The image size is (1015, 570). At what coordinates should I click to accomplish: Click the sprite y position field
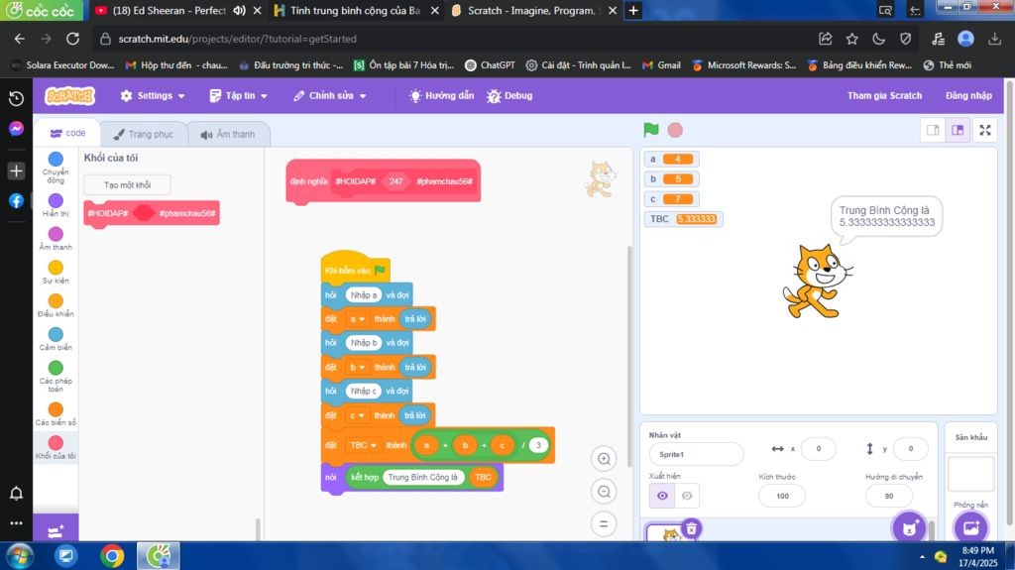[910, 449]
